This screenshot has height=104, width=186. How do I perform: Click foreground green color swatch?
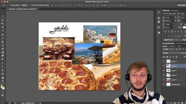(2, 87)
